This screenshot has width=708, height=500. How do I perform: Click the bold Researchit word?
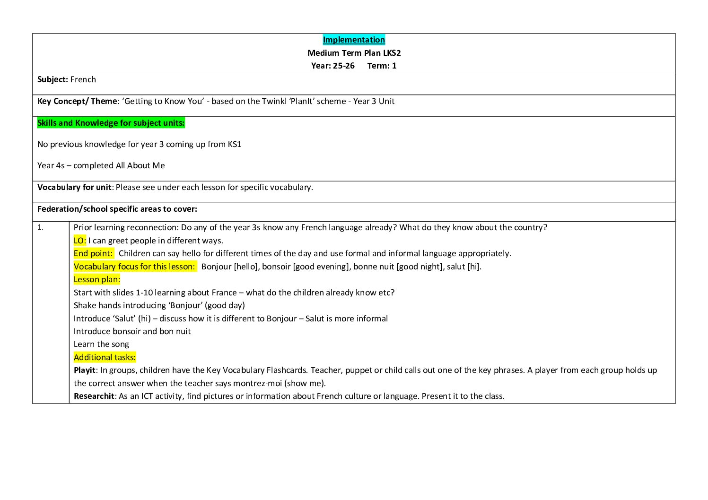pos(94,396)
